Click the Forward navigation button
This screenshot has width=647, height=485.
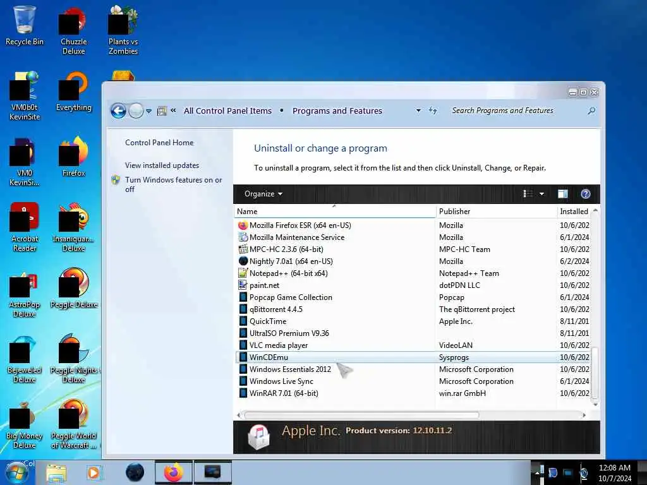(x=136, y=111)
